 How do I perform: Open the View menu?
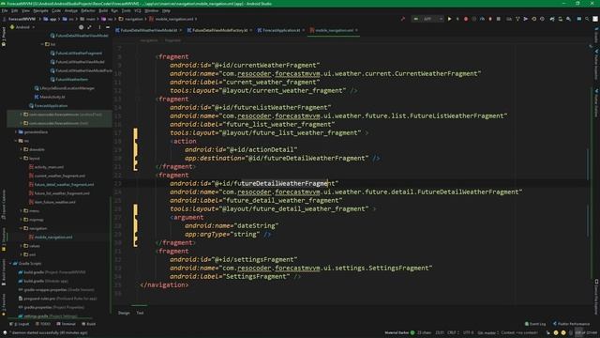(25, 10)
